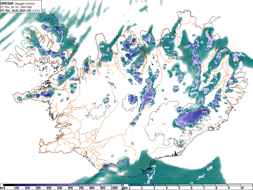Click the 258 visibility value
The height and width of the screenshot is (190, 253).
(63, 56)
